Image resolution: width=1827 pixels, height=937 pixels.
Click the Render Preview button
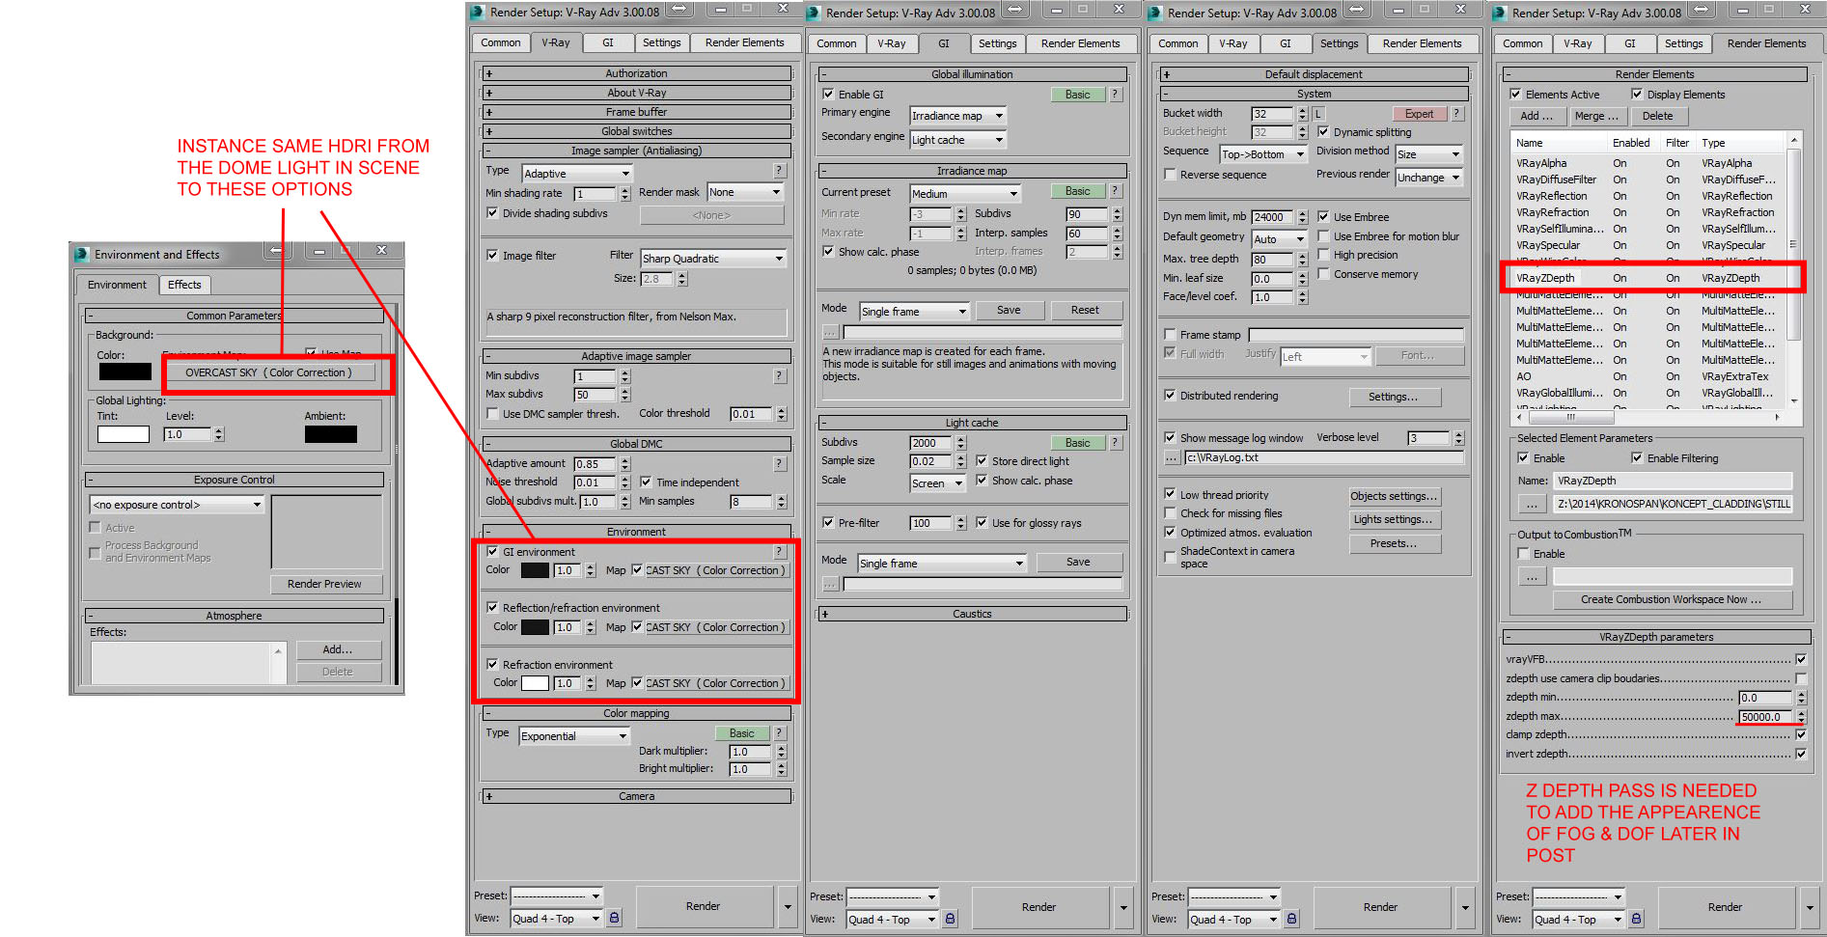pos(324,584)
